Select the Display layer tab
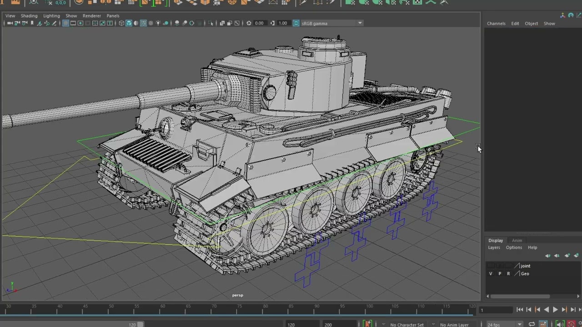The height and width of the screenshot is (327, 582). click(x=496, y=241)
